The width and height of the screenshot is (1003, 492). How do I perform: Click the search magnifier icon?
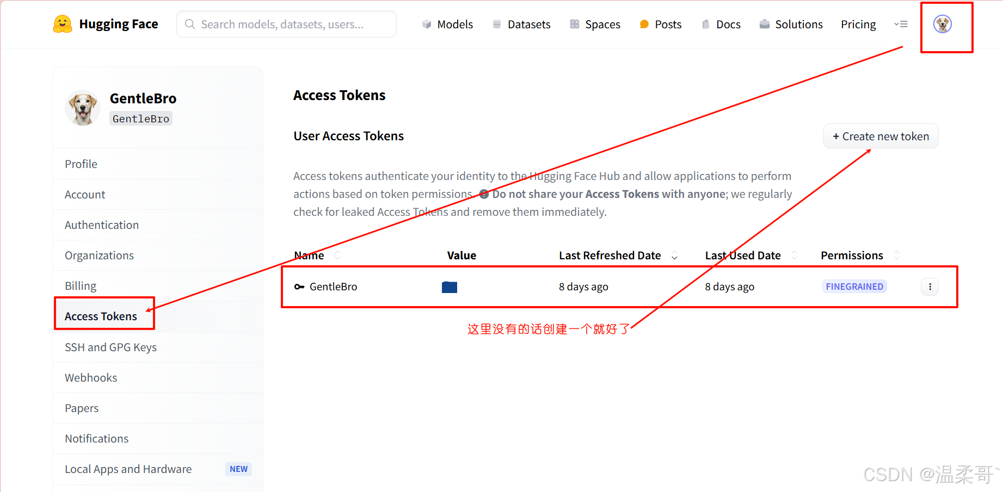(x=190, y=24)
